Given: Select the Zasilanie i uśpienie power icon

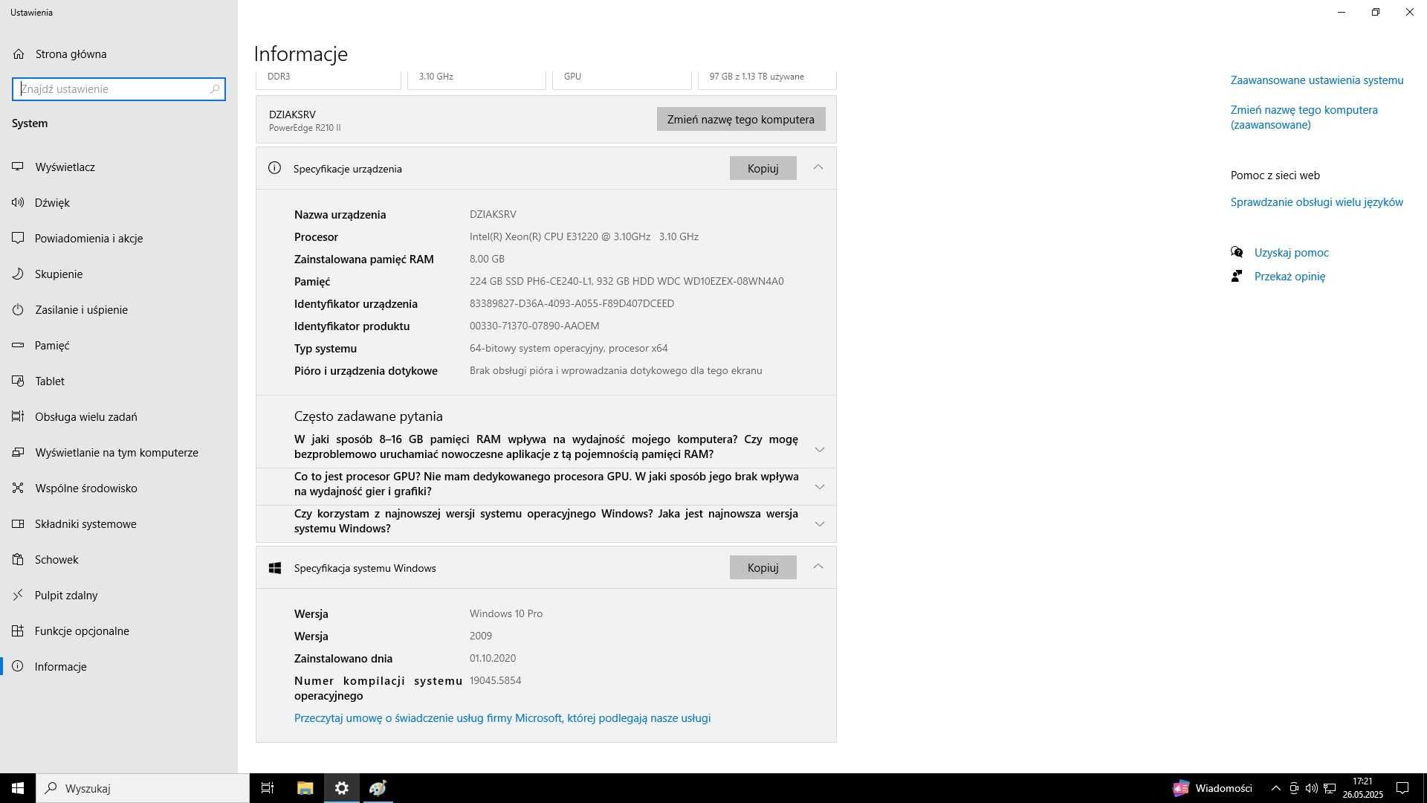Looking at the screenshot, I should [18, 309].
